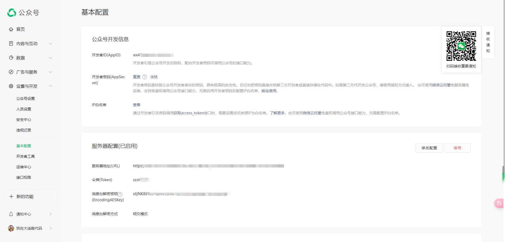Expand the 内容与互动 chevron
The image size is (505, 242).
[x=50, y=43]
